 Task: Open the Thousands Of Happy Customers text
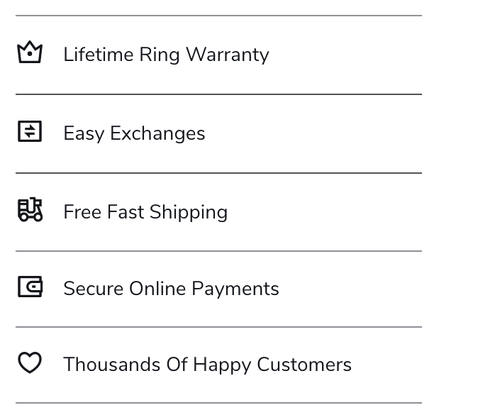tap(207, 365)
